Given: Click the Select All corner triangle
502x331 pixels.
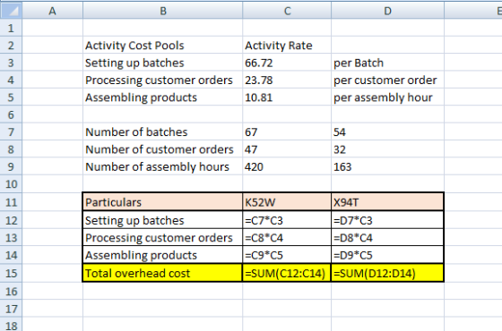Looking at the screenshot, I should coord(11,10).
